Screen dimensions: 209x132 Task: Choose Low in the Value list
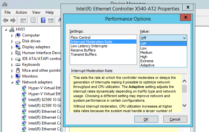163,48
